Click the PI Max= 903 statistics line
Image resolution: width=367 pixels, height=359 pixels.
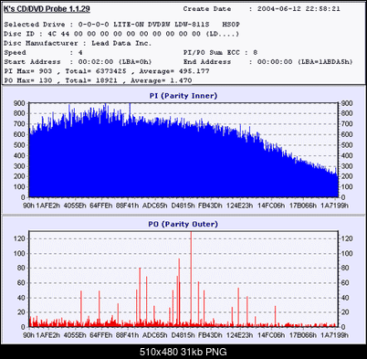(x=107, y=71)
